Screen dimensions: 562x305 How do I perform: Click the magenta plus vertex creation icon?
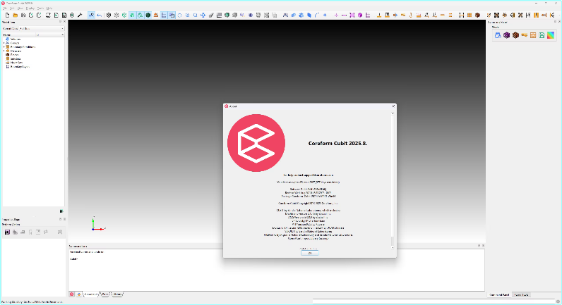[x=336, y=15]
